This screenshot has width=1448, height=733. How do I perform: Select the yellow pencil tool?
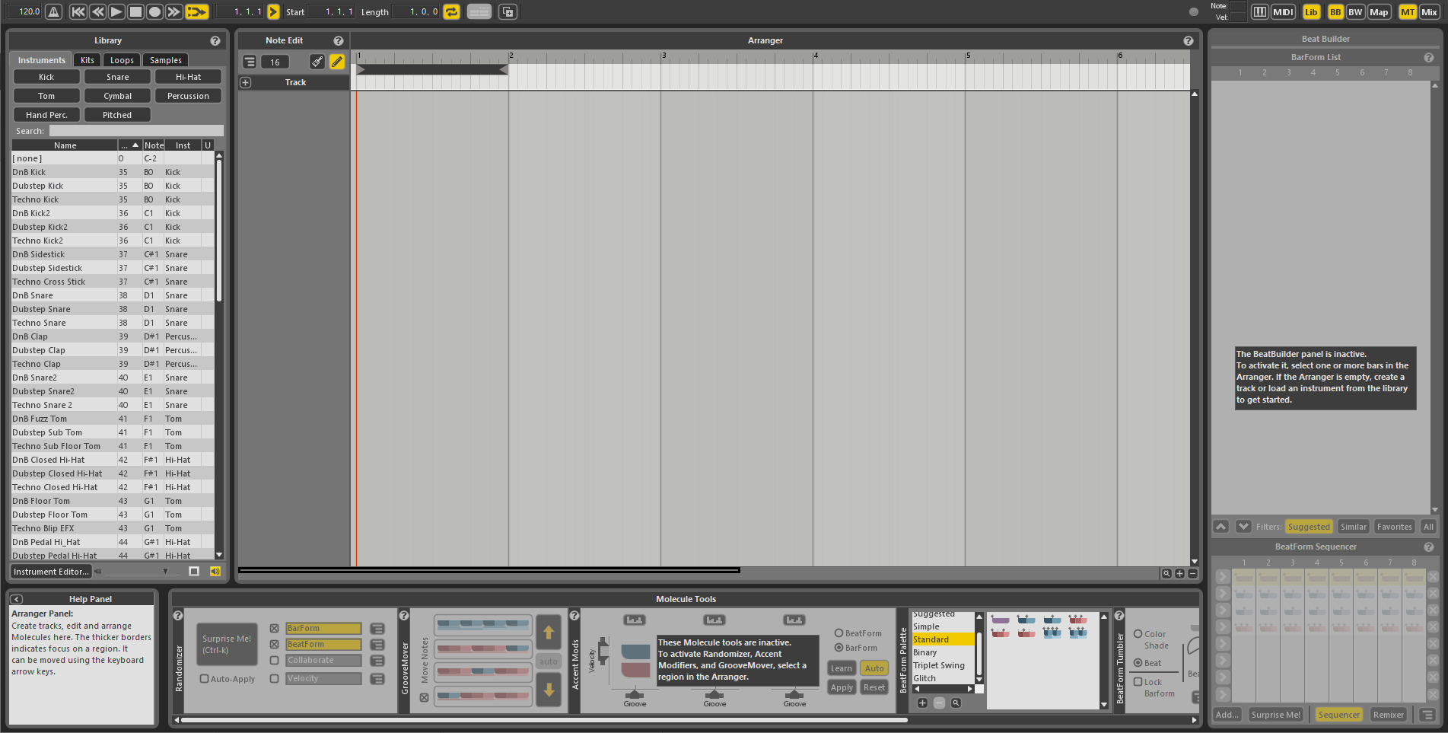[x=337, y=62]
